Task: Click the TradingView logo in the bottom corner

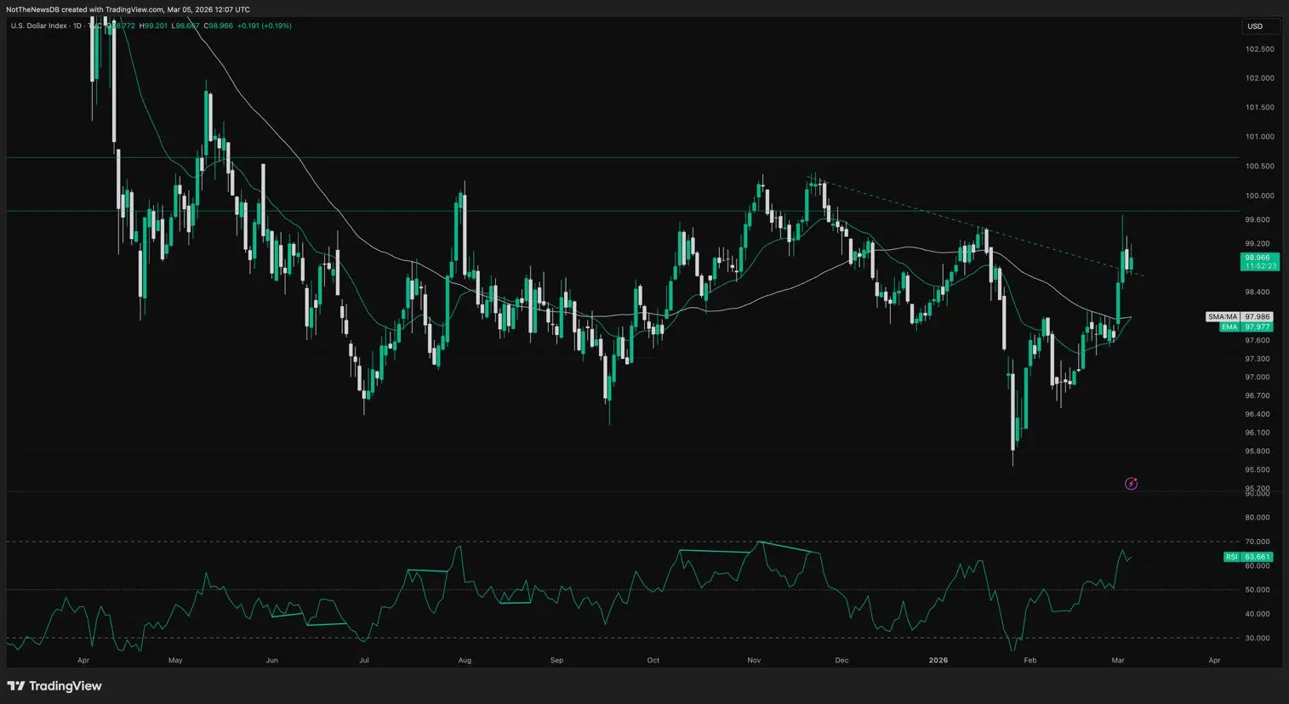Action: (54, 686)
